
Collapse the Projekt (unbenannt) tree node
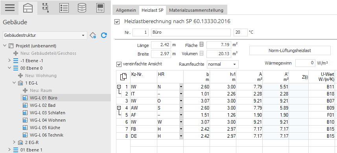click(x=5, y=45)
